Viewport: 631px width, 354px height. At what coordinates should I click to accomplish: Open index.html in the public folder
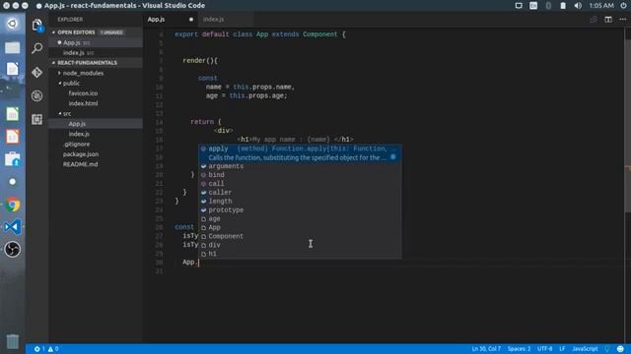97,103
